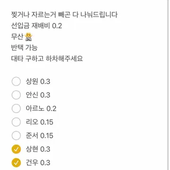The height and width of the screenshot is (170, 170).
Task: Click the 건우 0.3 label text
Action: pos(38,163)
